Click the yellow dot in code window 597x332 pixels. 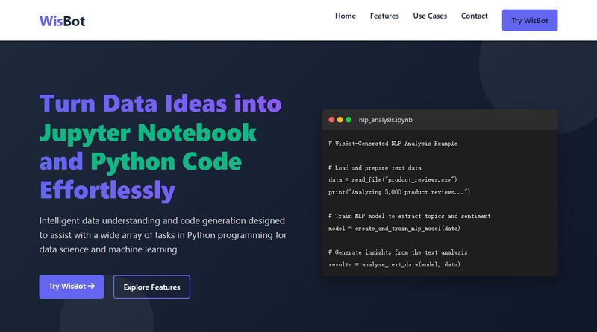click(x=340, y=120)
